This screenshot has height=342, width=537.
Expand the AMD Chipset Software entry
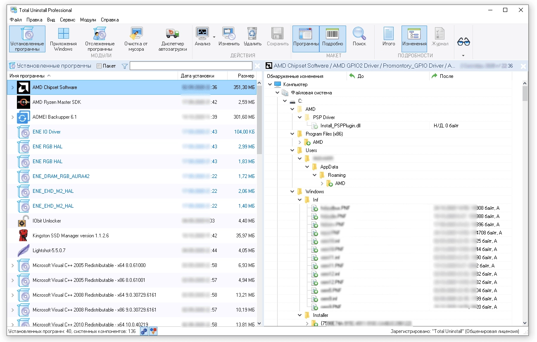tap(12, 87)
